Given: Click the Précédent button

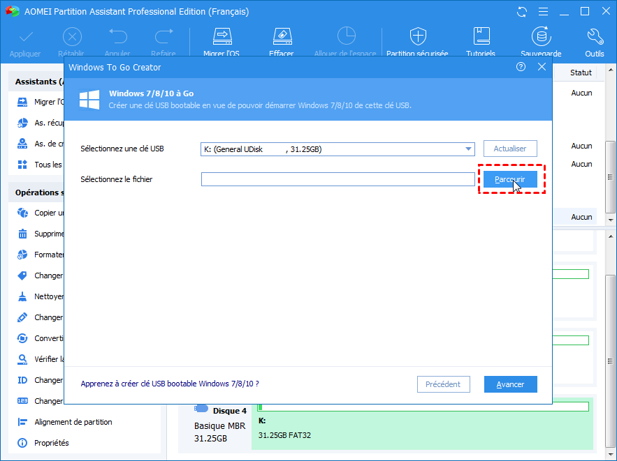Looking at the screenshot, I should point(444,384).
